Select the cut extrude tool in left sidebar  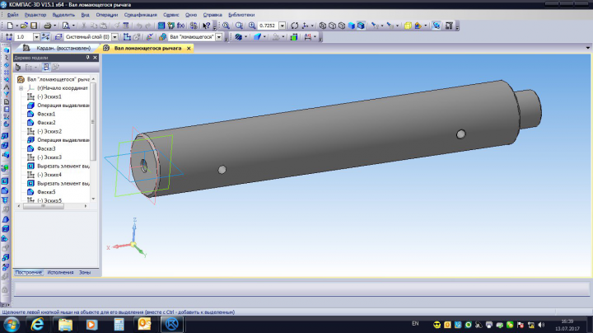[5, 181]
